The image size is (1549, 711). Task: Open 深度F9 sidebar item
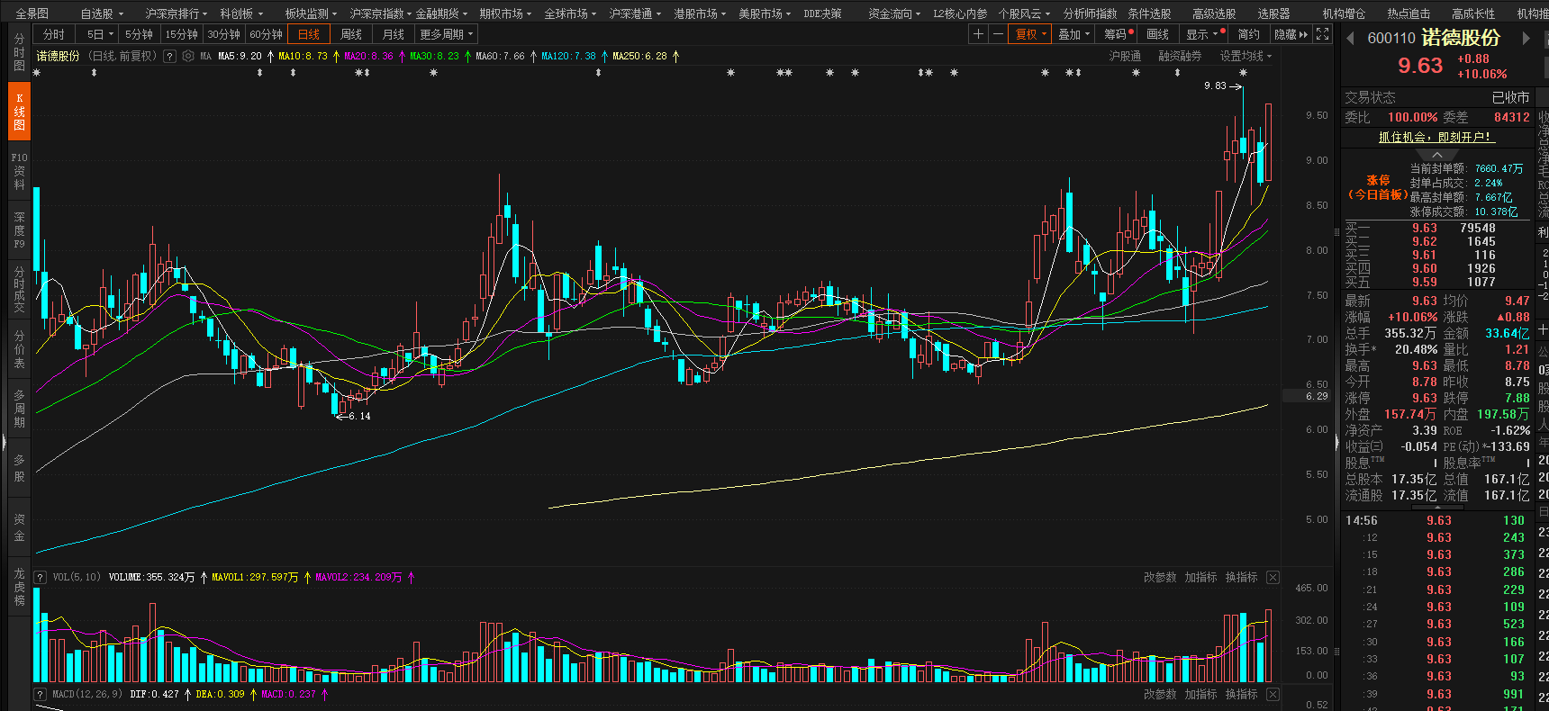click(x=19, y=230)
